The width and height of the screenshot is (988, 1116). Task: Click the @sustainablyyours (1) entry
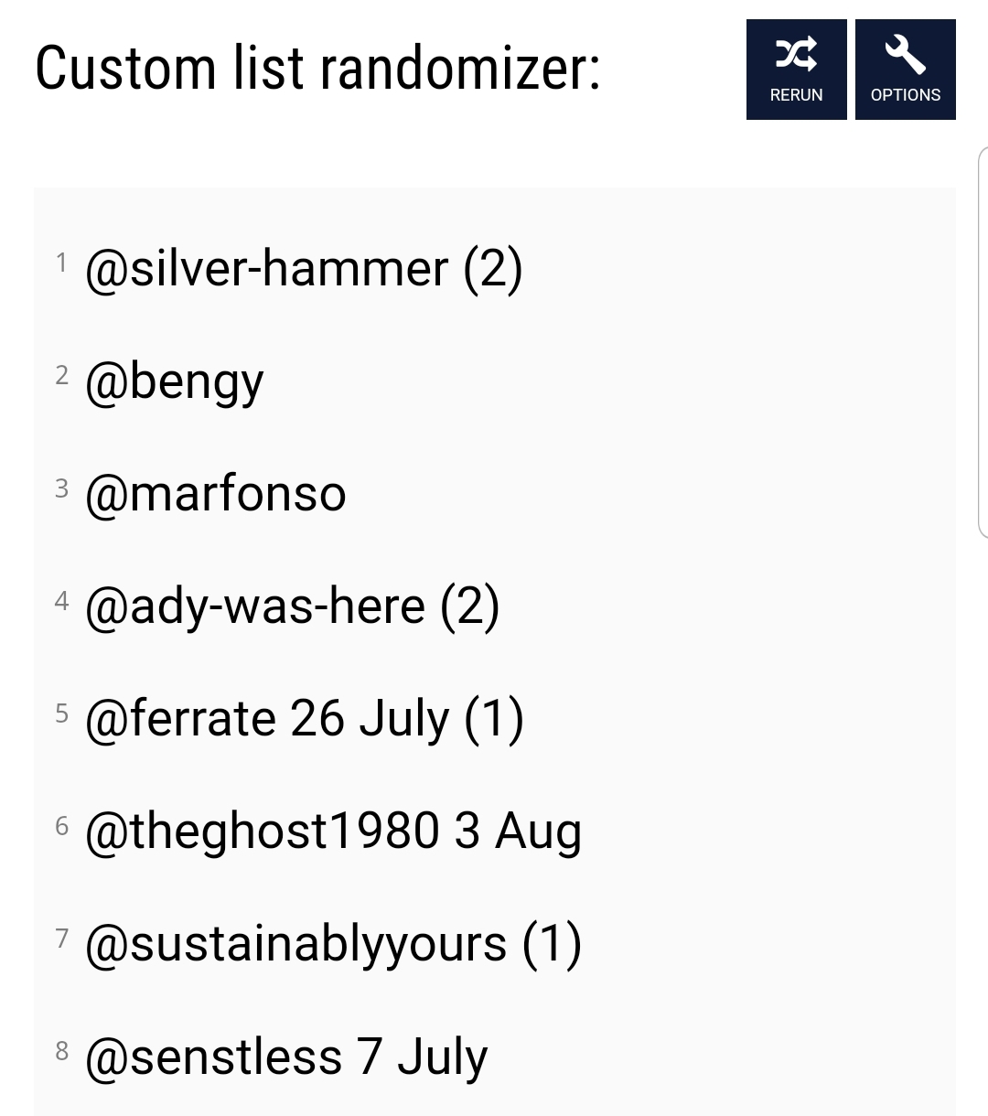pyautogui.click(x=333, y=944)
